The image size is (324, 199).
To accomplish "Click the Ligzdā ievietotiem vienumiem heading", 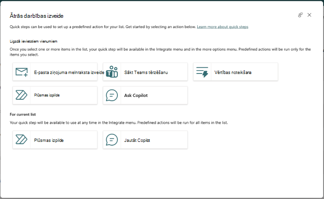I will click(x=34, y=41).
